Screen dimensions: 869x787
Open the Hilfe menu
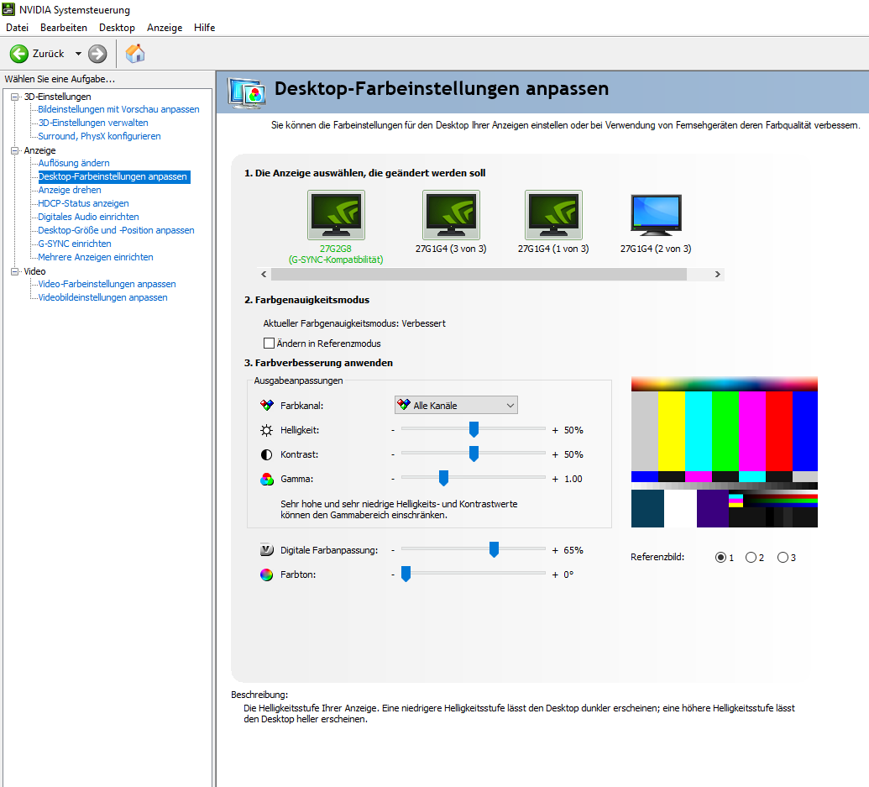205,27
